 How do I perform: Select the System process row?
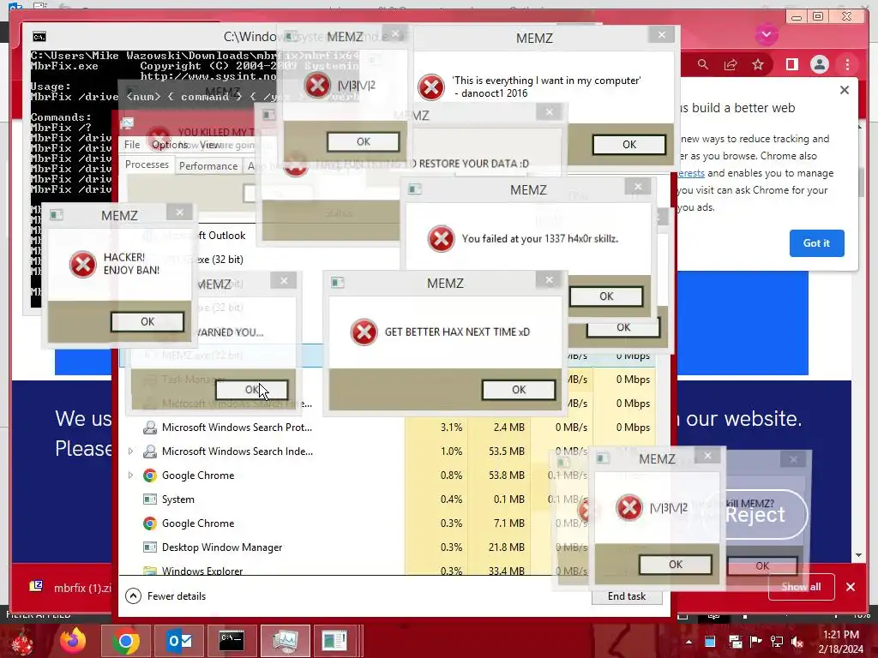(387, 499)
